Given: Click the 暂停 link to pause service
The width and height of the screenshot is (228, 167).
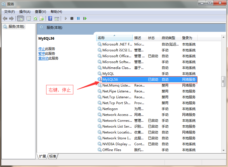Looking at the screenshot, I should (x=42, y=54).
